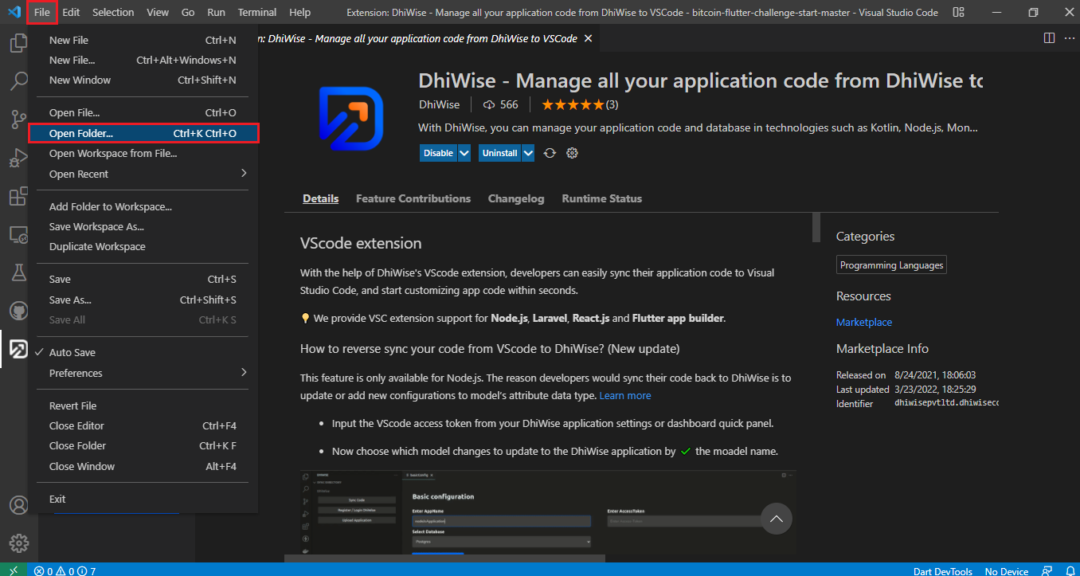Screen dimensions: 1080x576
Task: Click the details page vertical scrollbar thumb
Action: tap(816, 227)
